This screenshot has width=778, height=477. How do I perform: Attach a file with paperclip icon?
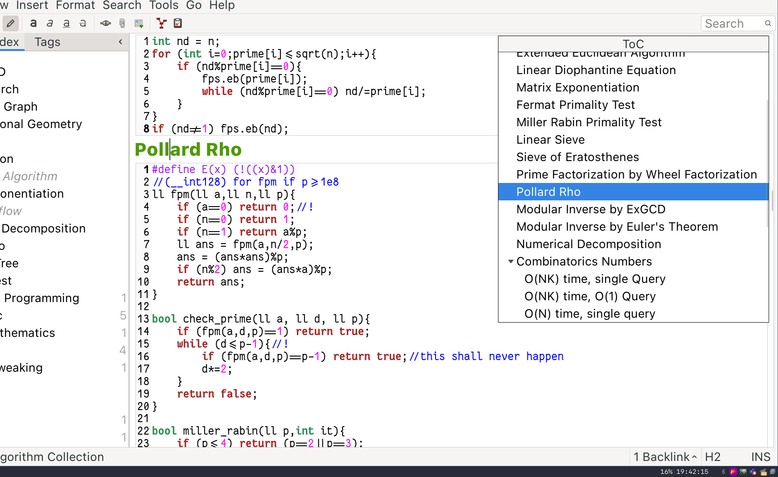click(122, 23)
